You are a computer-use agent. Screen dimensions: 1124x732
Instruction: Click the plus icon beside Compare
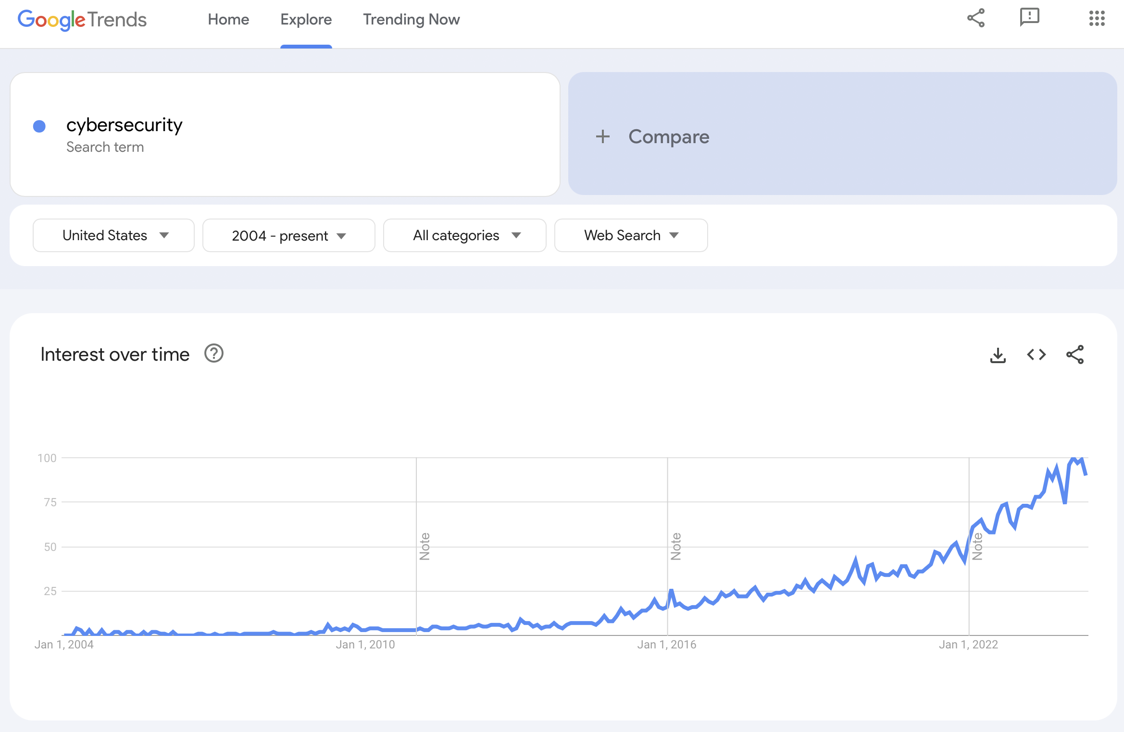602,137
